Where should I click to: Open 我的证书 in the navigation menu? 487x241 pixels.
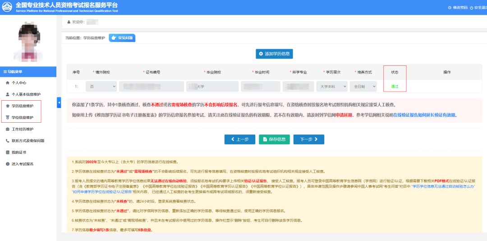19,152
